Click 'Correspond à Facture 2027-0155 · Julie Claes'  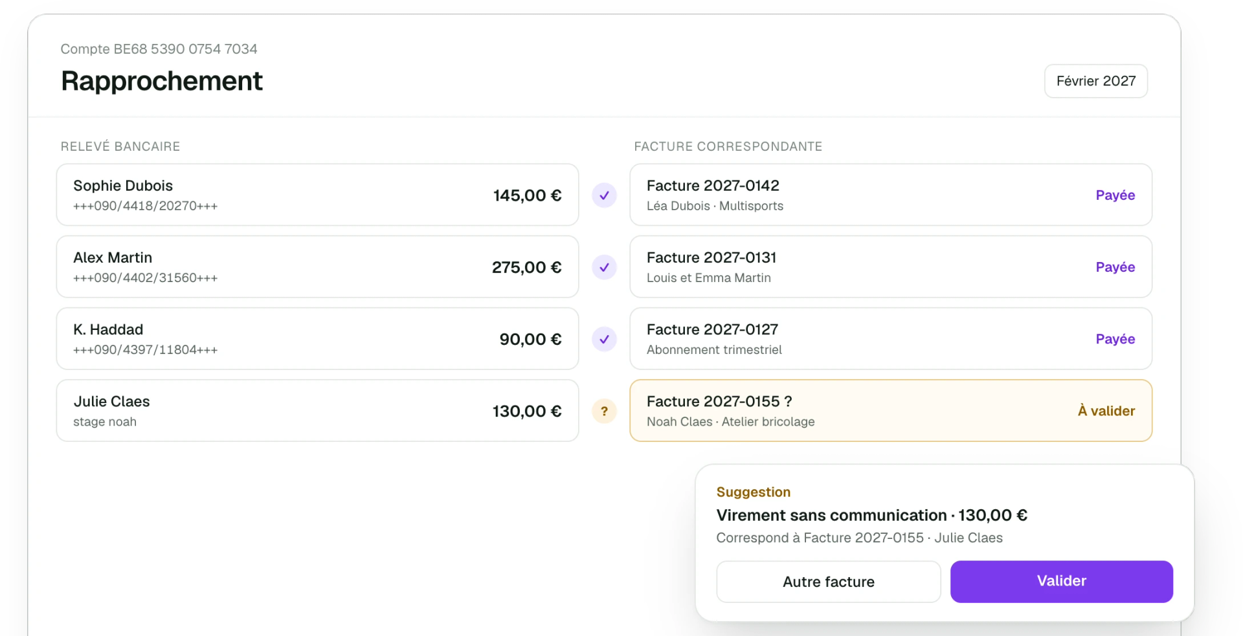click(859, 538)
